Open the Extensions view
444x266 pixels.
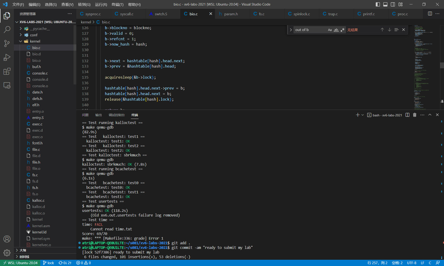point(7,72)
